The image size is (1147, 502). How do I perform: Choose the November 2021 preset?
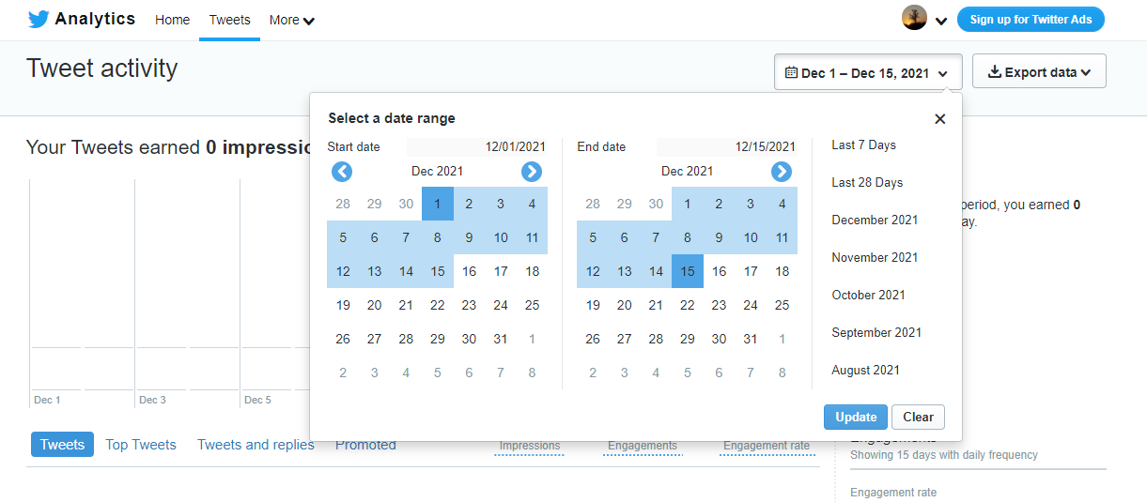click(x=875, y=257)
